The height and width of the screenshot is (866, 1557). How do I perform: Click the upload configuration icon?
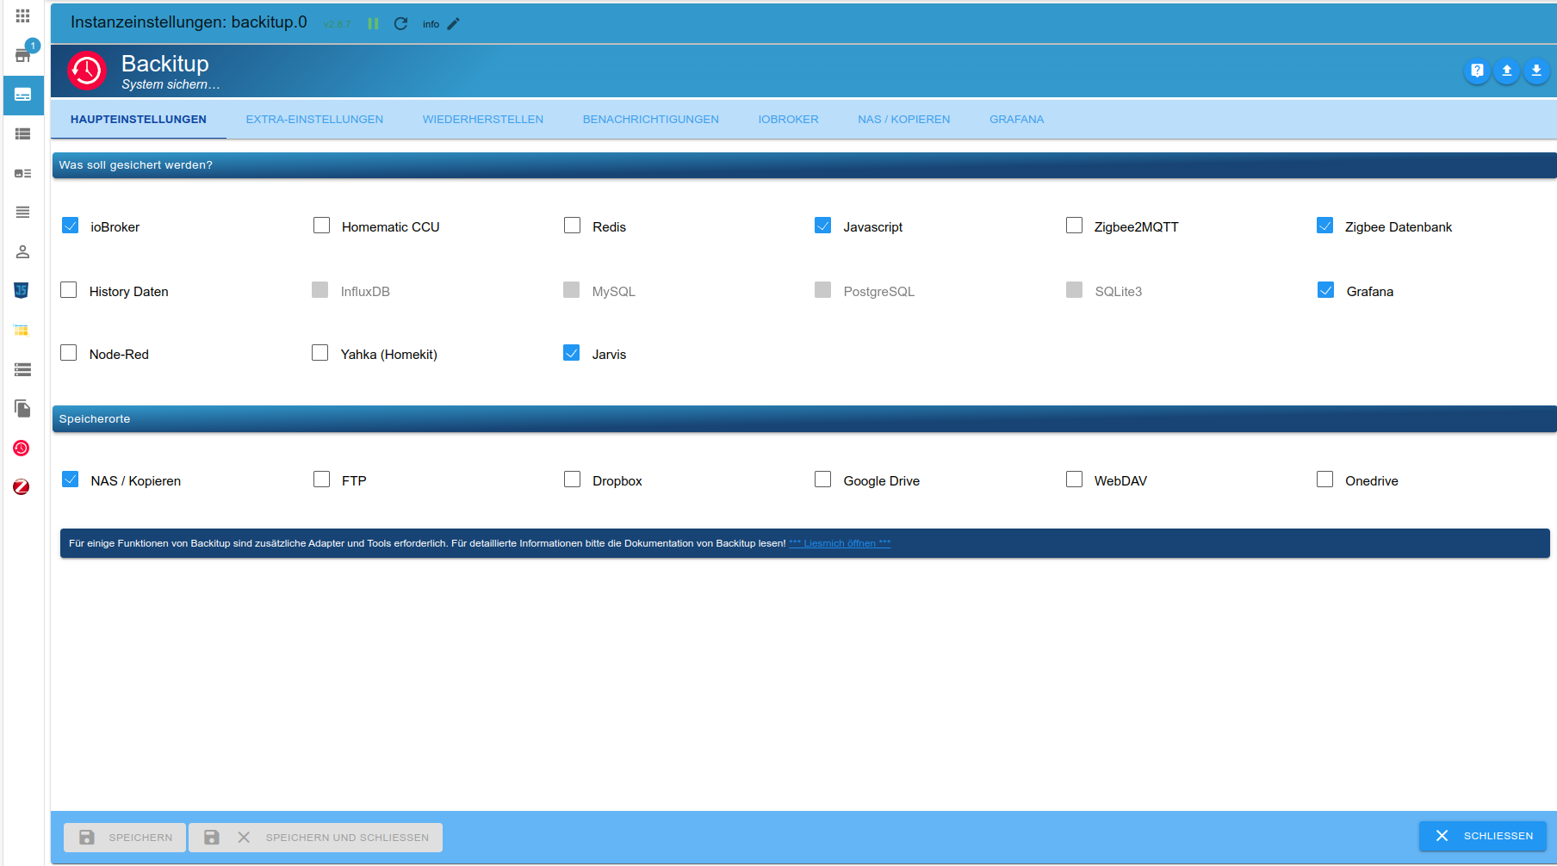coord(1507,71)
